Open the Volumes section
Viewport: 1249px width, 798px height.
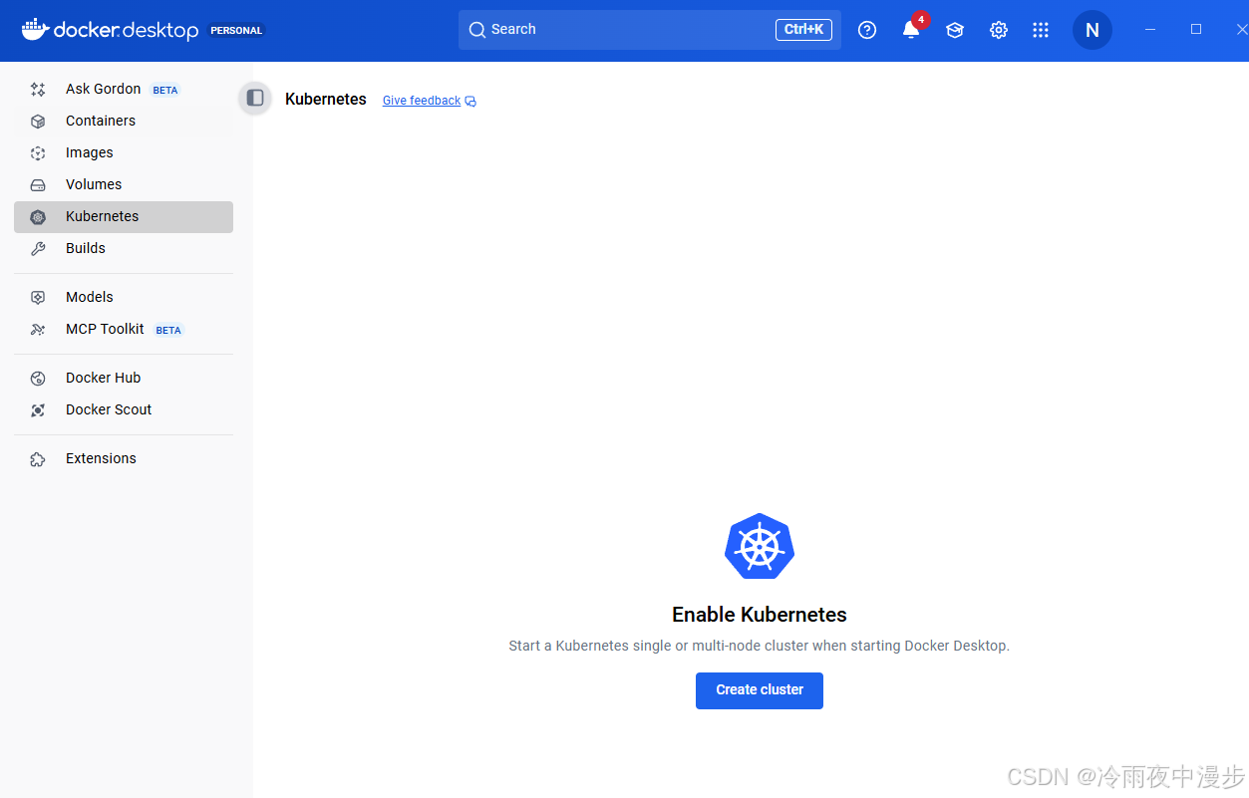coord(124,184)
